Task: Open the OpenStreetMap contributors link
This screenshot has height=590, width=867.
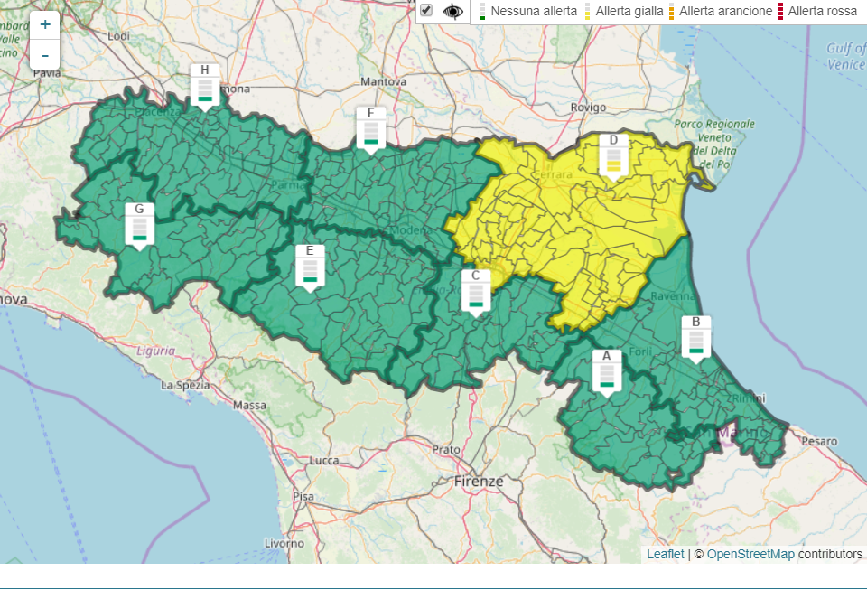Action: pyautogui.click(x=750, y=554)
